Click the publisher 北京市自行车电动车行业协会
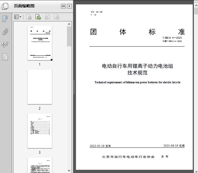This screenshot has height=173, width=198. point(128,157)
